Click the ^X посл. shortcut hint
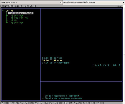 [x=6, y=103]
